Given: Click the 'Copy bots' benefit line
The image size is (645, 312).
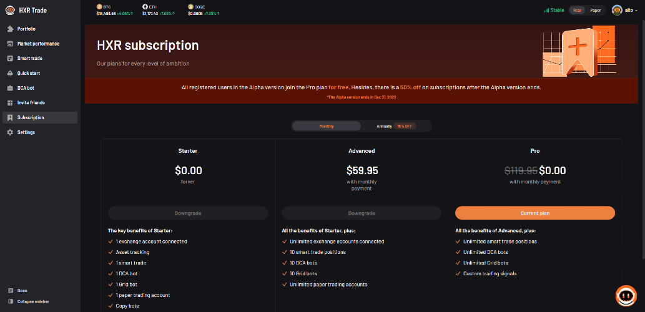Looking at the screenshot, I should (x=127, y=306).
